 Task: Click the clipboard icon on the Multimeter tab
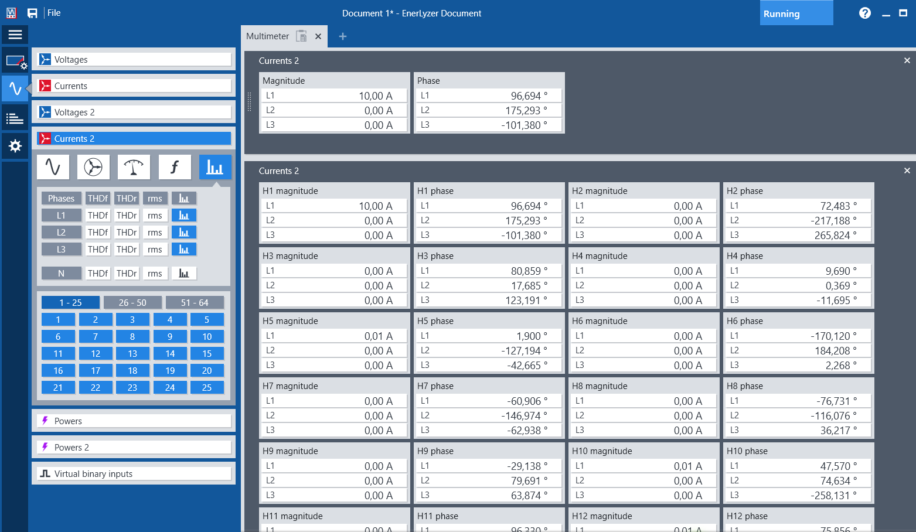tap(301, 36)
